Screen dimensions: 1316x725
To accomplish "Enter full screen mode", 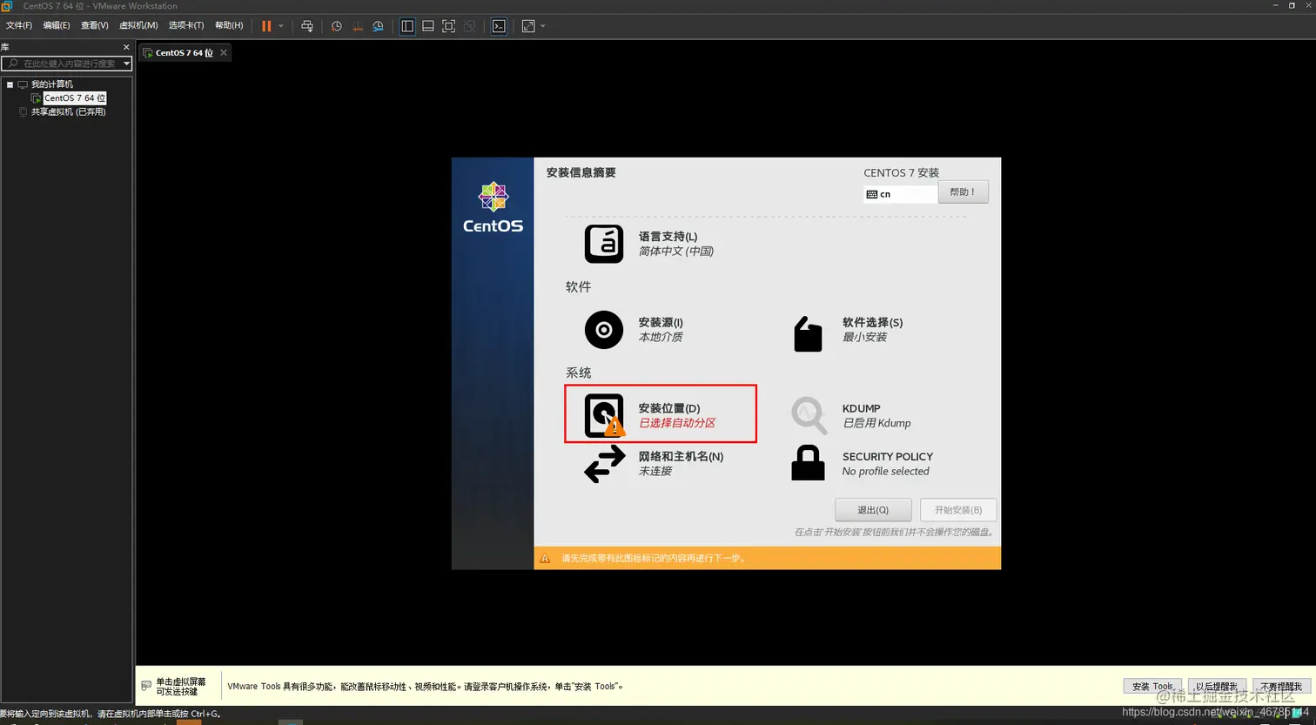I will pos(447,26).
